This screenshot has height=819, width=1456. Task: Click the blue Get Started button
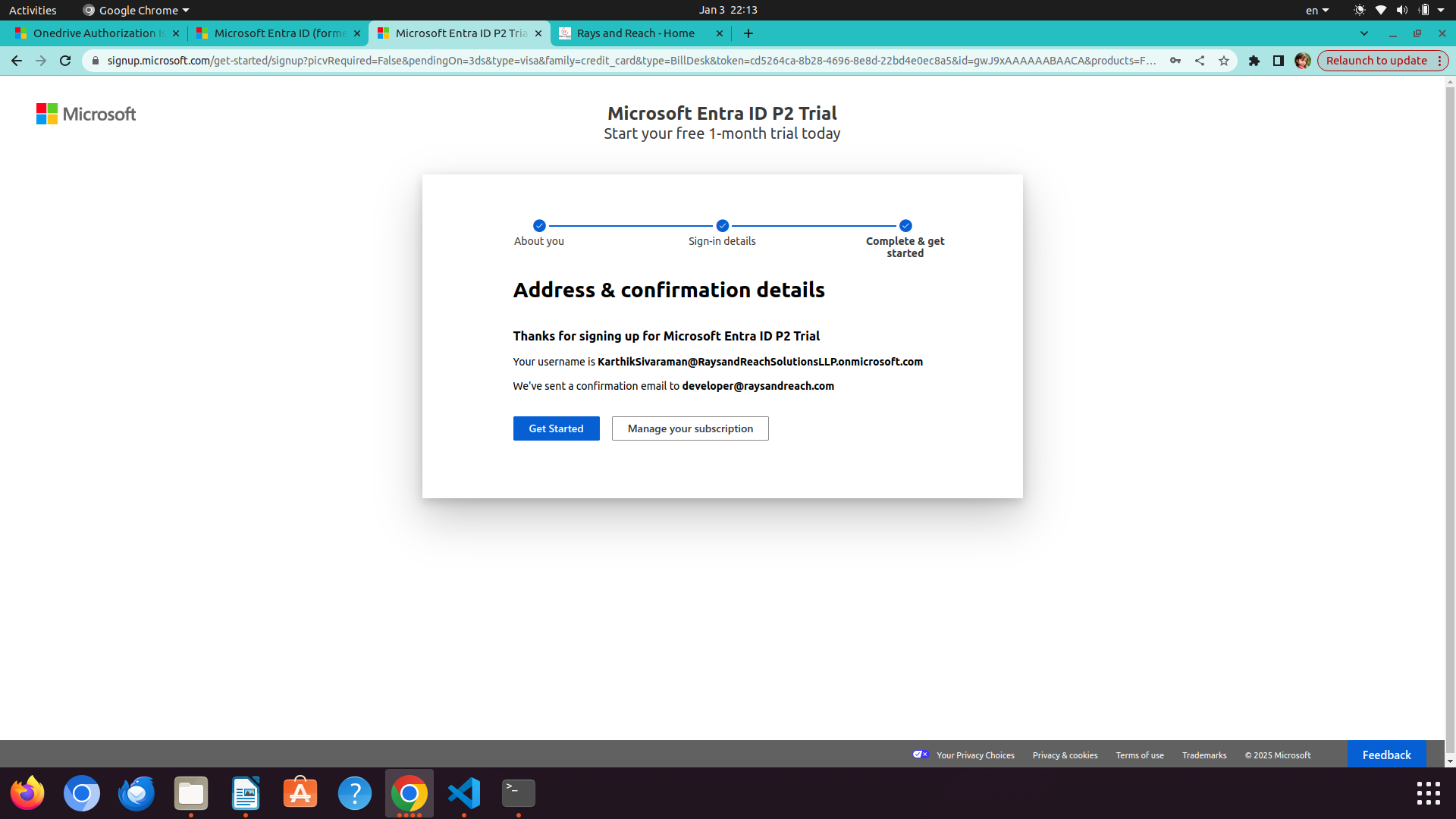[556, 428]
